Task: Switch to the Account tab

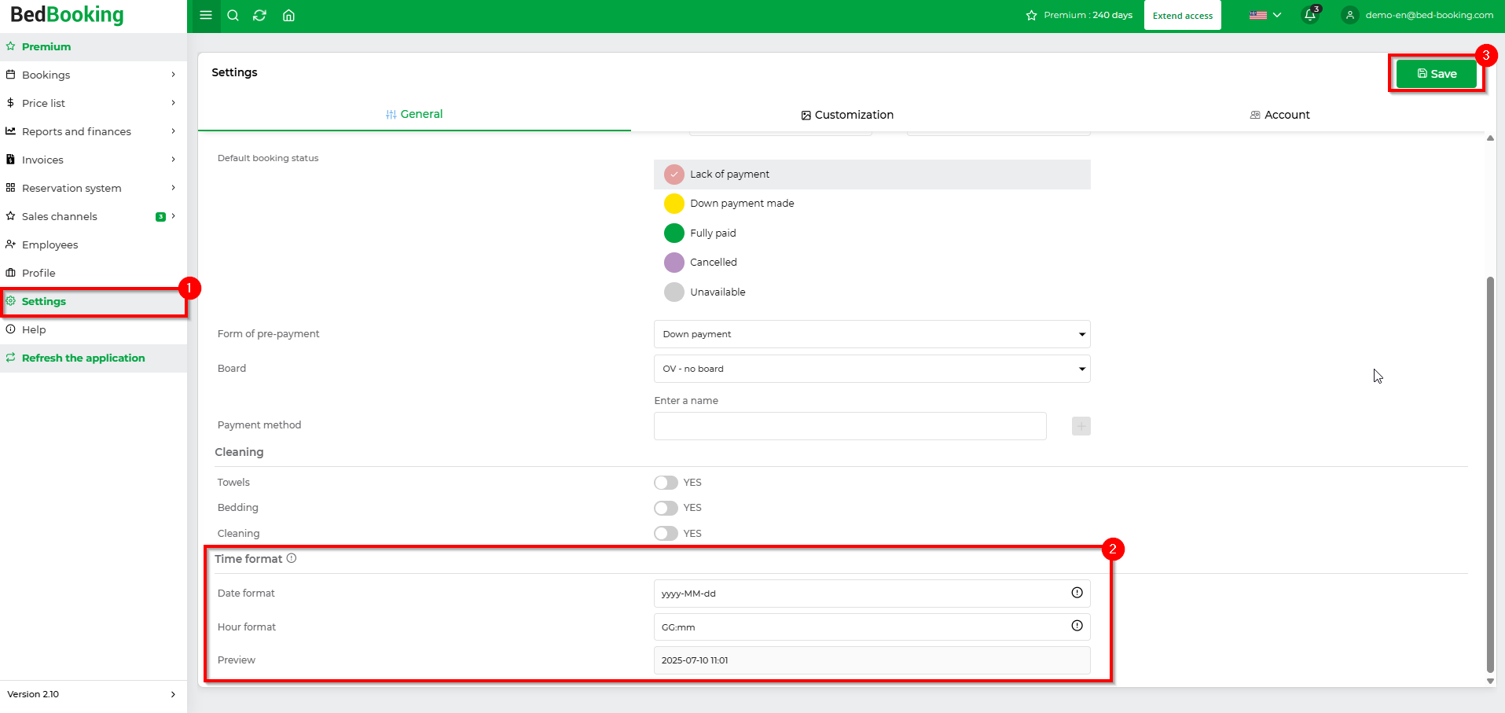Action: [1279, 115]
